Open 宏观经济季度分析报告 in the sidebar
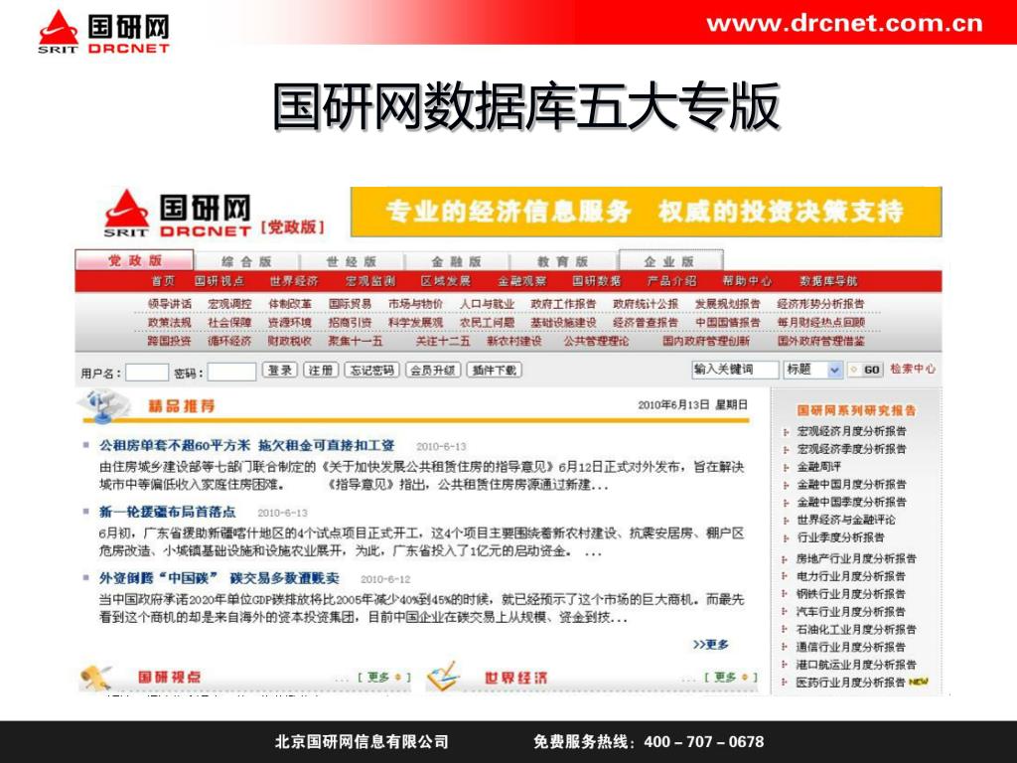The width and height of the screenshot is (1017, 763). point(851,449)
